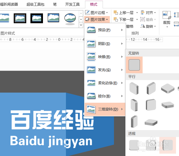Open the 柔化边缘(E) submenu

coord(105,83)
